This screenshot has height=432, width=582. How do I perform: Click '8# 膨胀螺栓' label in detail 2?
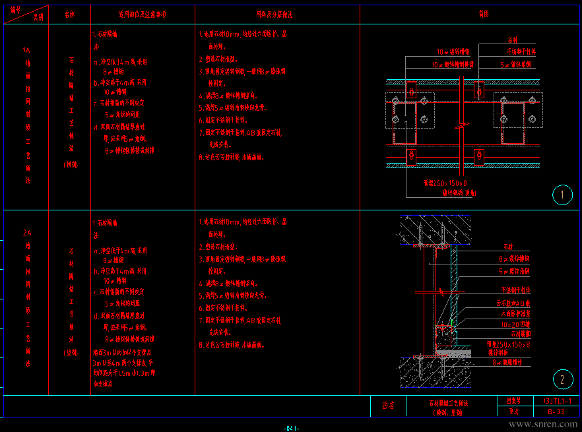pos(507,363)
